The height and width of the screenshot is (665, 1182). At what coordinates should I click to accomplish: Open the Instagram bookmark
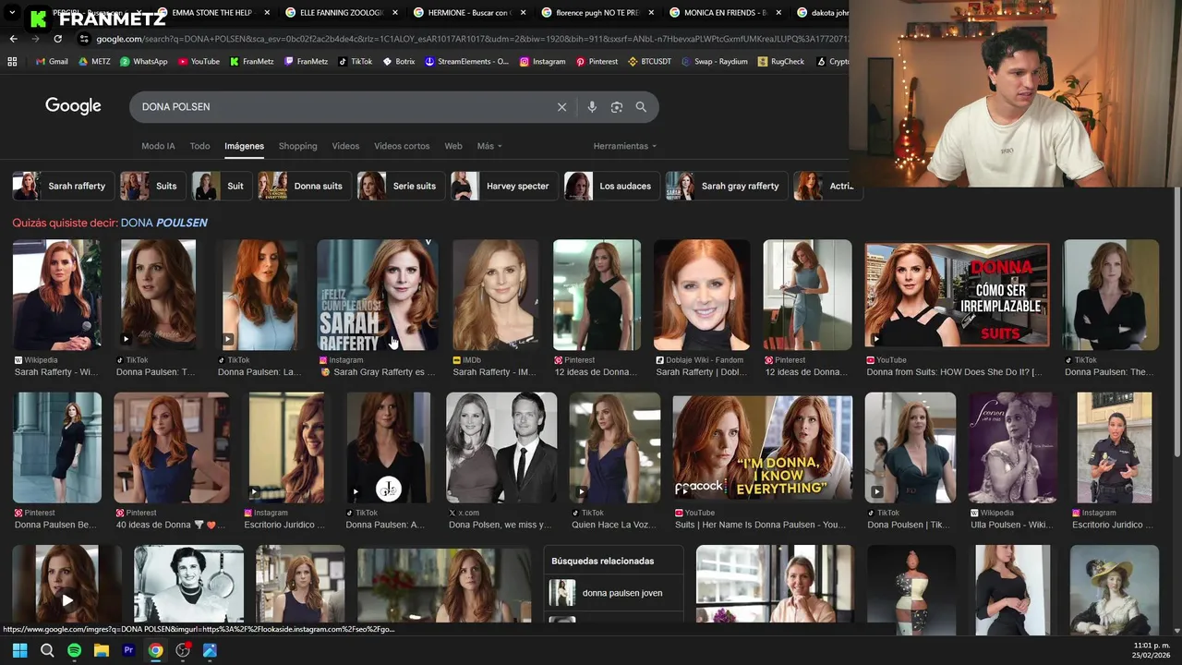[x=542, y=62]
